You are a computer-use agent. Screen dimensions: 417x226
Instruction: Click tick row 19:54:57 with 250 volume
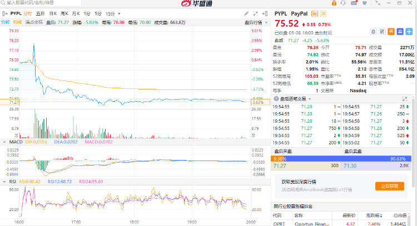pyautogui.click(x=376, y=114)
